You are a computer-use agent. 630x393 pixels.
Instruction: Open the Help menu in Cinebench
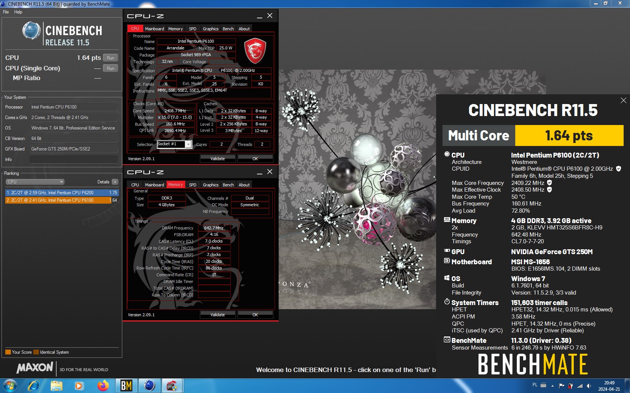[18, 12]
